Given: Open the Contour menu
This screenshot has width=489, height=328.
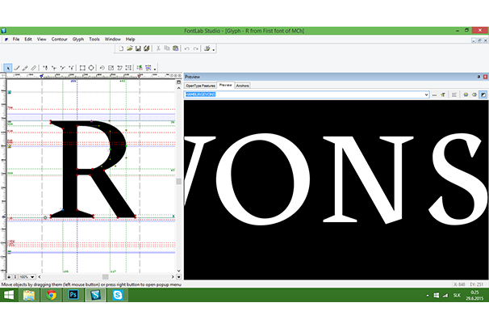Looking at the screenshot, I should coord(59,39).
